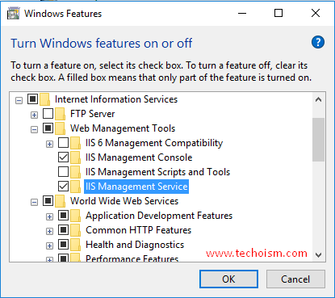Toggle Application Development Features checkbox
The height and width of the screenshot is (298, 335).
pos(63,216)
